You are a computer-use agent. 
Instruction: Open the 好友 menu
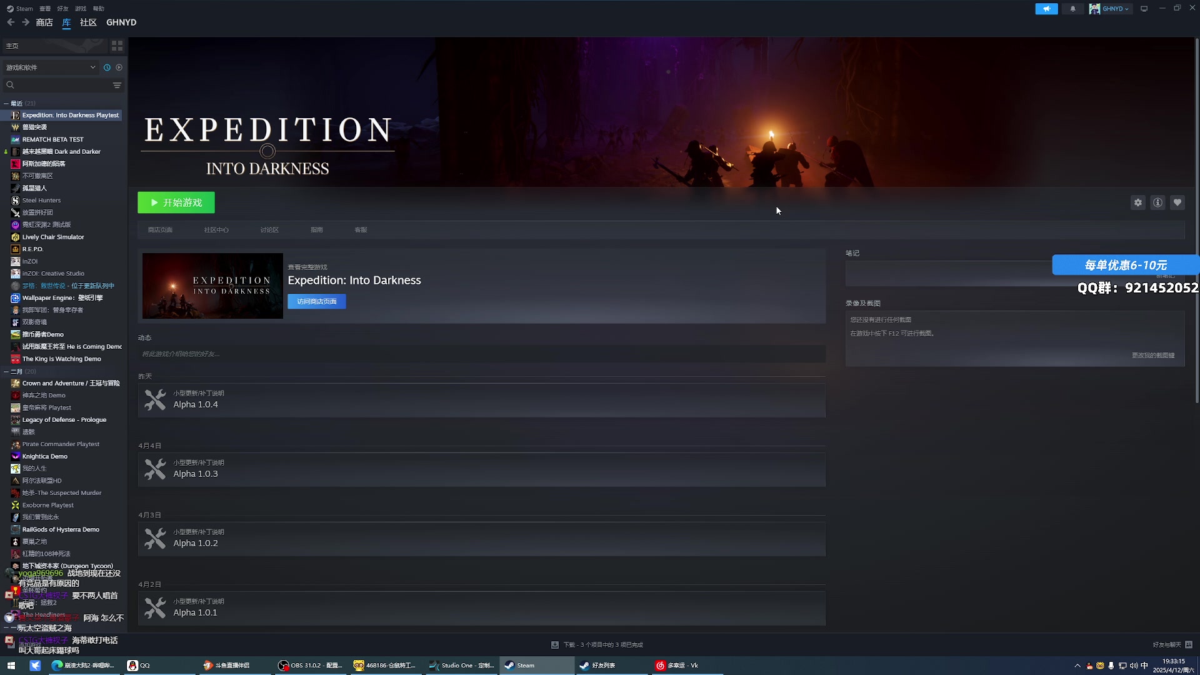pyautogui.click(x=62, y=9)
